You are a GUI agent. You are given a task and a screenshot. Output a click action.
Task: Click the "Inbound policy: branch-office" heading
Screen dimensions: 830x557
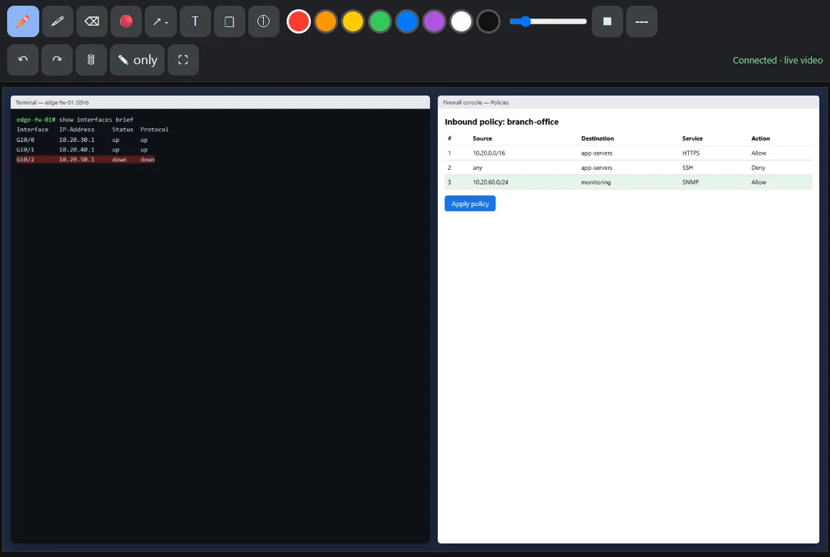pyautogui.click(x=501, y=122)
